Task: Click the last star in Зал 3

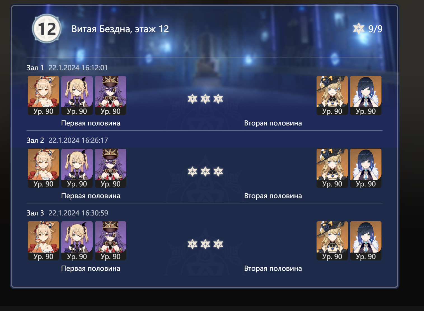Action: point(218,244)
